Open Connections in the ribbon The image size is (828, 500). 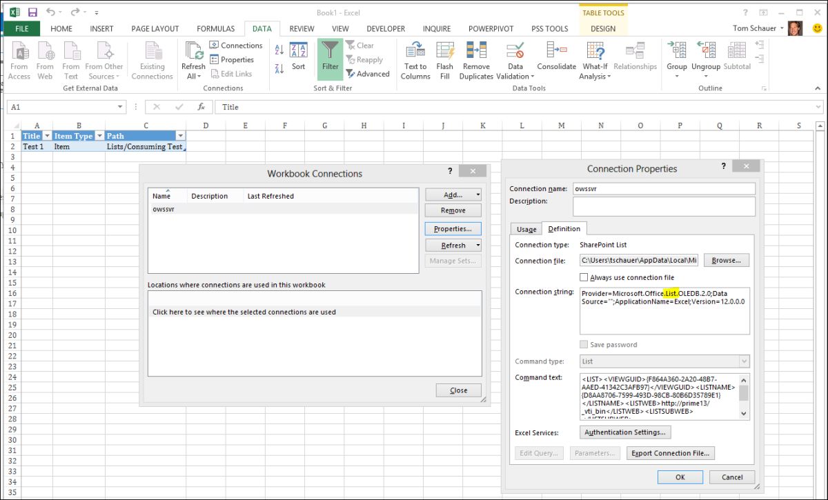tap(236, 46)
